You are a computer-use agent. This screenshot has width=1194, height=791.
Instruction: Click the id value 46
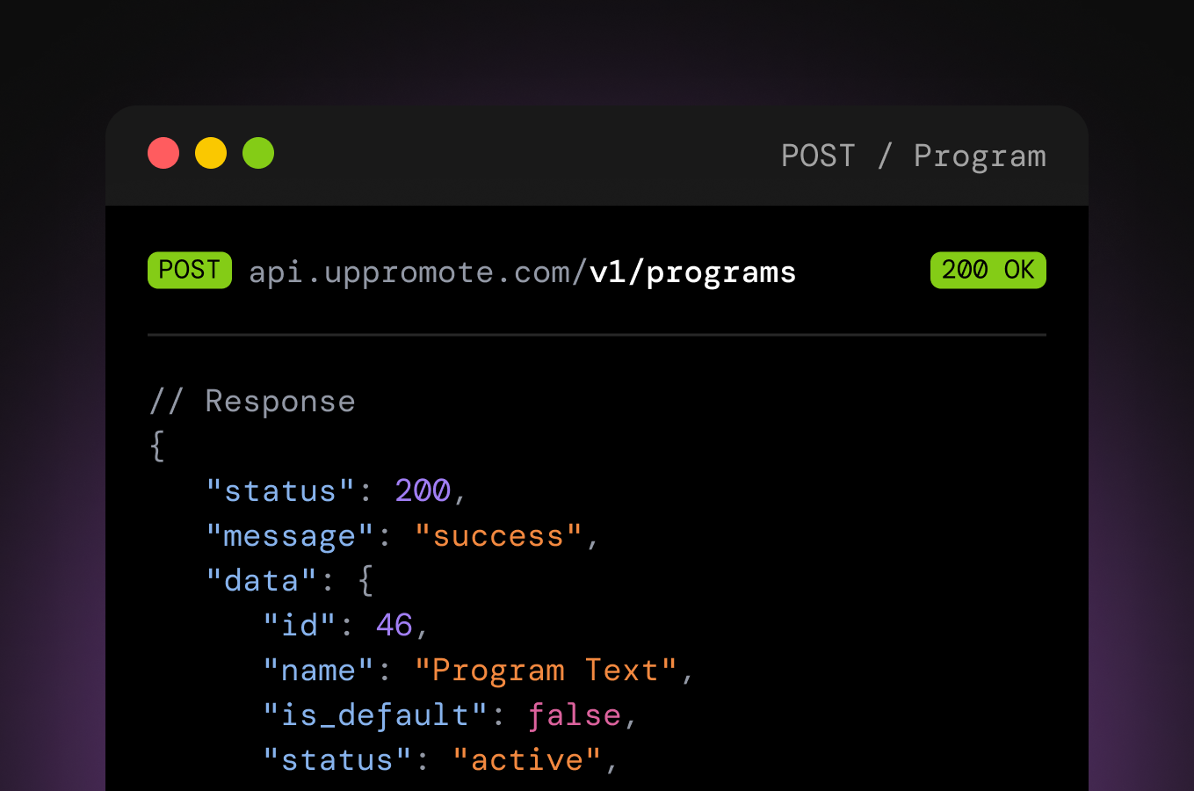pyautogui.click(x=394, y=626)
